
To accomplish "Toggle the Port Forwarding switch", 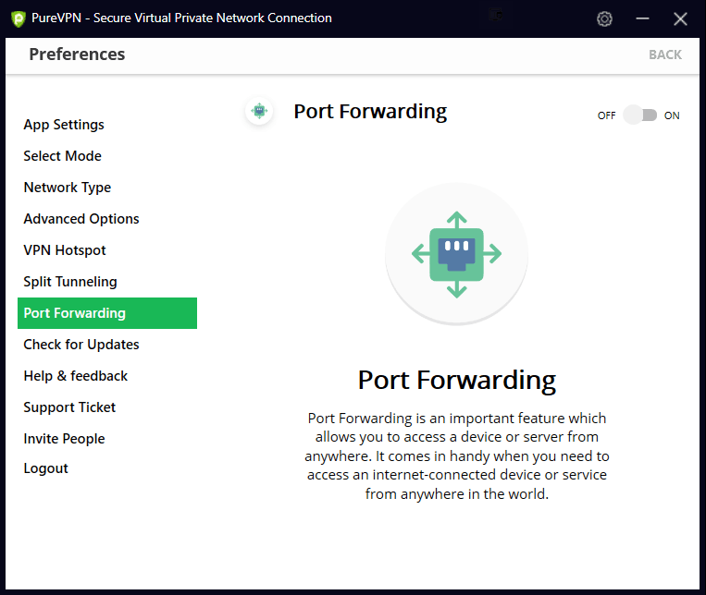I will click(639, 115).
